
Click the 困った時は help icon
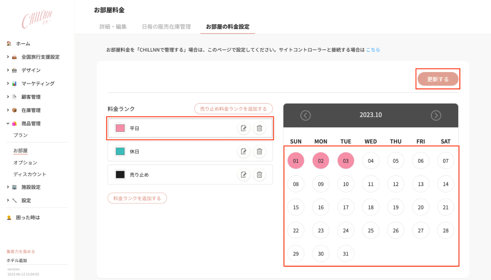9,217
